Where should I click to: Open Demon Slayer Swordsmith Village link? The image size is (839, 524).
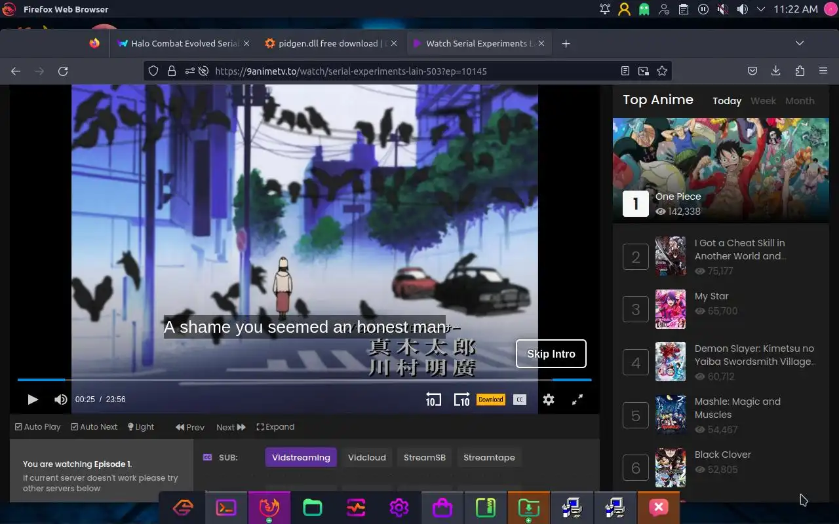[754, 355]
